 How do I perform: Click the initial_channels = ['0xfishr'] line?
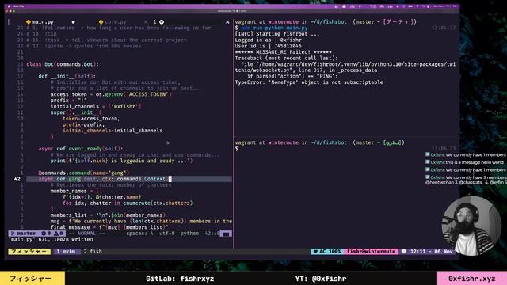(x=96, y=106)
